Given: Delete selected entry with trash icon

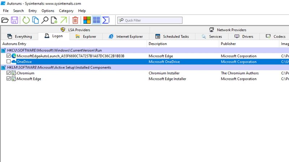Looking at the screenshot, I should [x=75, y=20].
